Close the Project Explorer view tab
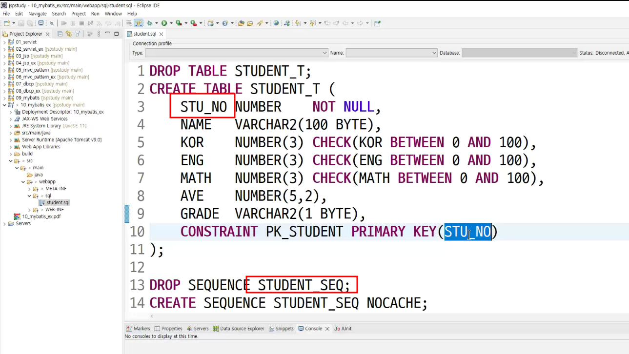Screen dimensions: 629x354 point(47,34)
